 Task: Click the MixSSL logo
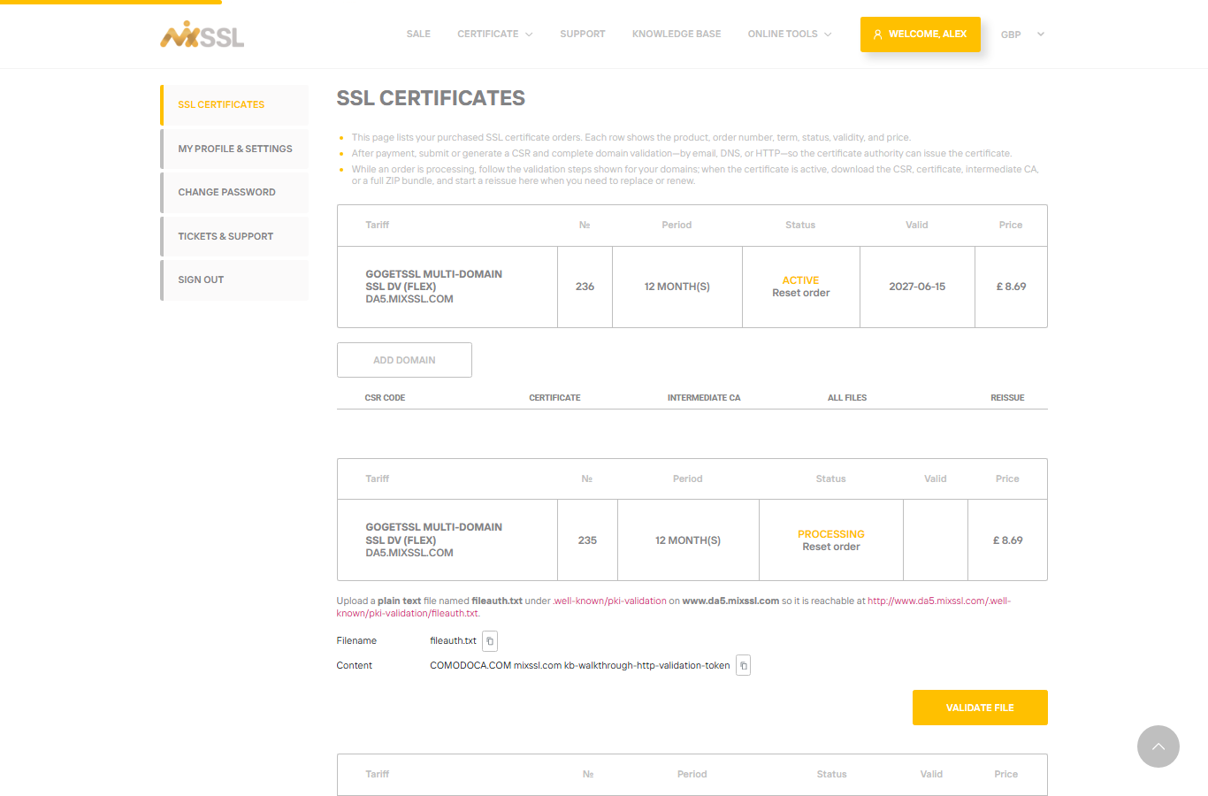coord(202,34)
